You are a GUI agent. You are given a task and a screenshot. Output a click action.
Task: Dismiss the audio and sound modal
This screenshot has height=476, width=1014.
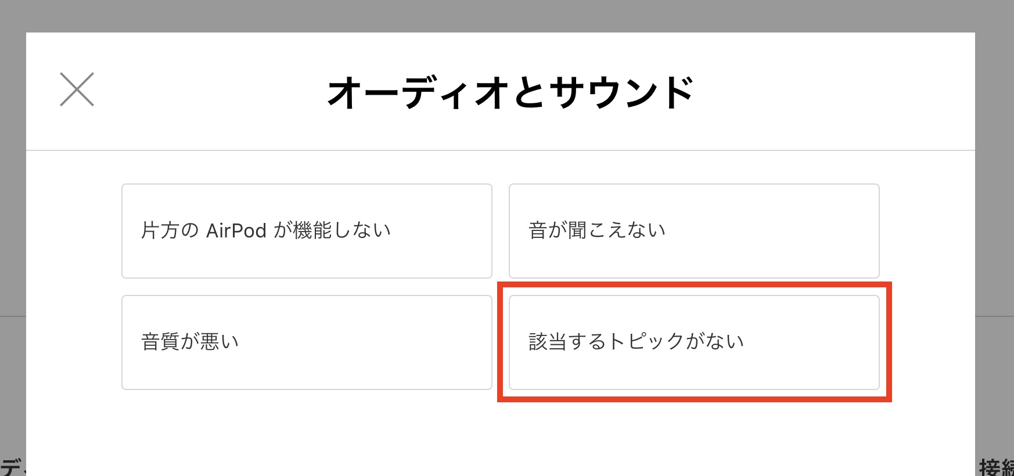tap(77, 89)
